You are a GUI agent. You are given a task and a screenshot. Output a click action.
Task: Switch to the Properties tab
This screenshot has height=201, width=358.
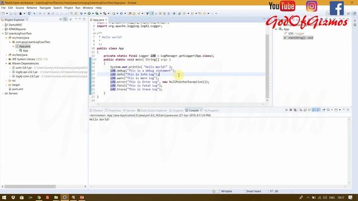pyautogui.click(x=113, y=111)
